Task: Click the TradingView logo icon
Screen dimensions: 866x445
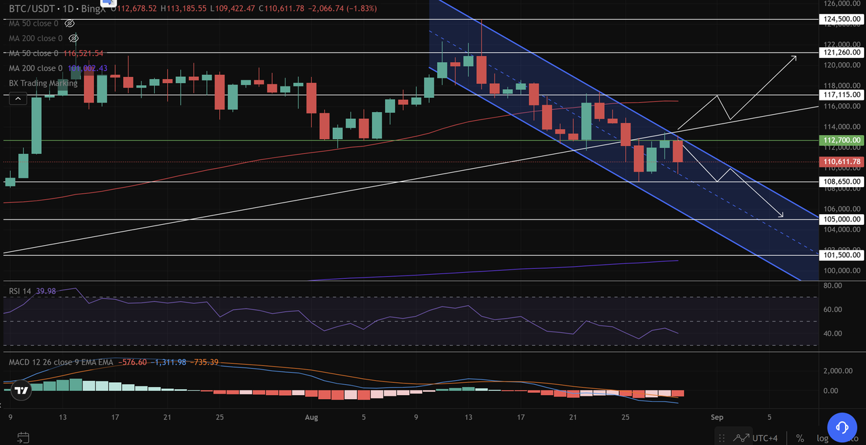Action: pos(22,390)
